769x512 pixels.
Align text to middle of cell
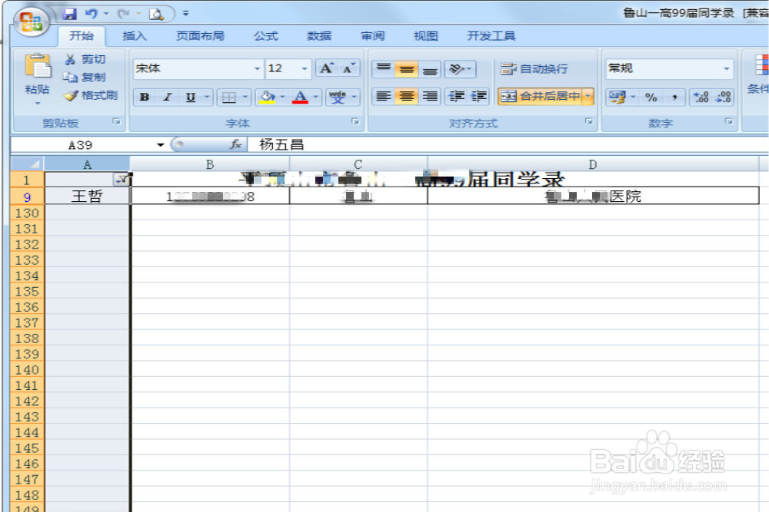click(407, 68)
